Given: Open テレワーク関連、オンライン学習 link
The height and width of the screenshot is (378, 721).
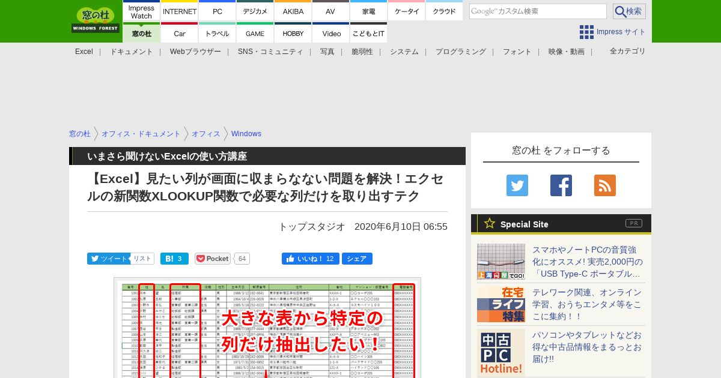Looking at the screenshot, I should [x=587, y=304].
